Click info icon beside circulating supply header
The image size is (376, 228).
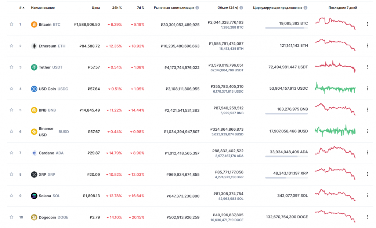[306, 8]
